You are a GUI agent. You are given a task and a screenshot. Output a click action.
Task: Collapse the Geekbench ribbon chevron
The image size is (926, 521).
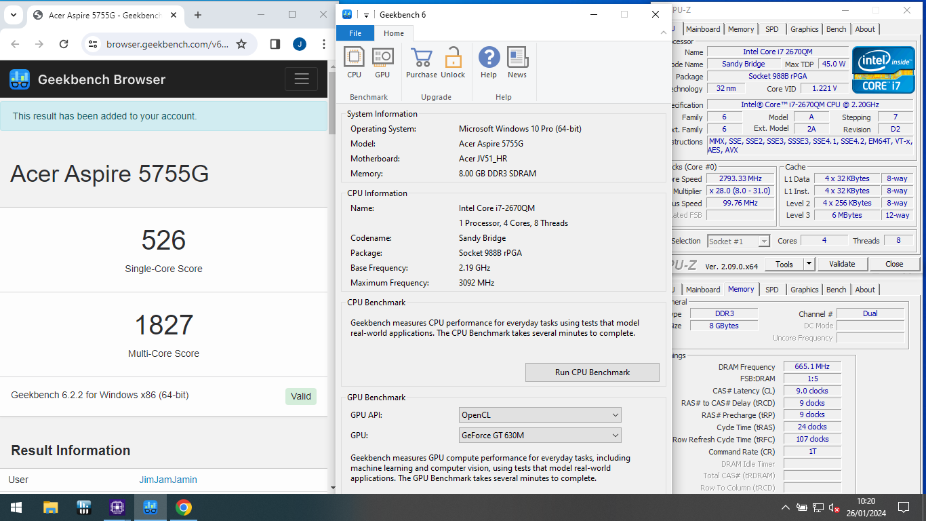click(x=663, y=33)
